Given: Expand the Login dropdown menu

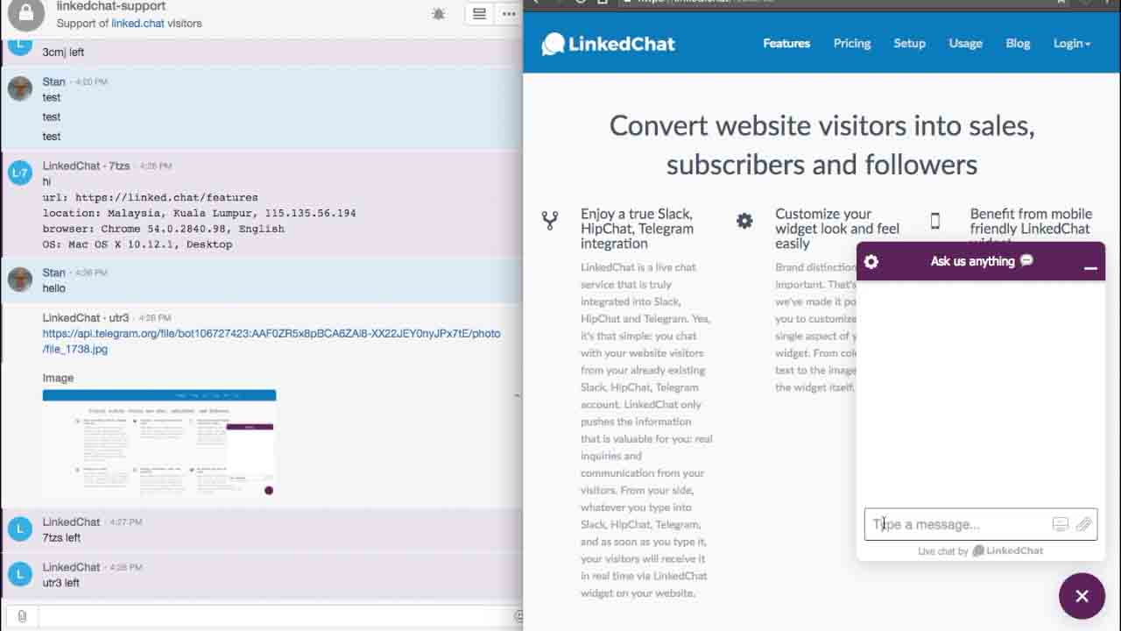Looking at the screenshot, I should [x=1072, y=43].
